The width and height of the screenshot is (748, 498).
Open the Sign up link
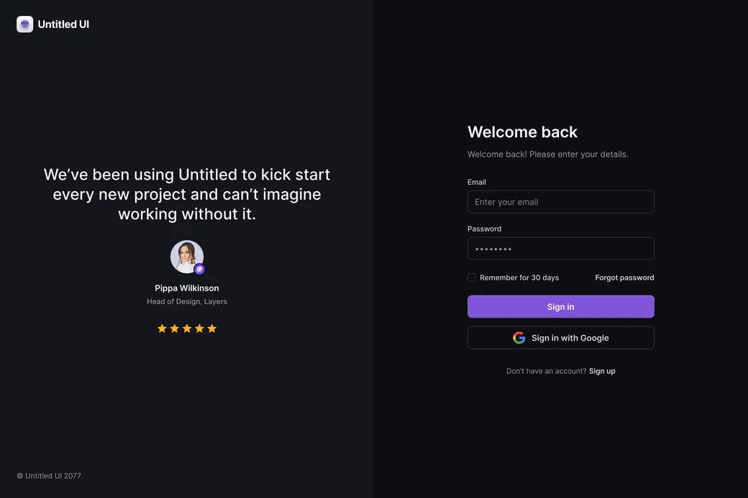[602, 370]
